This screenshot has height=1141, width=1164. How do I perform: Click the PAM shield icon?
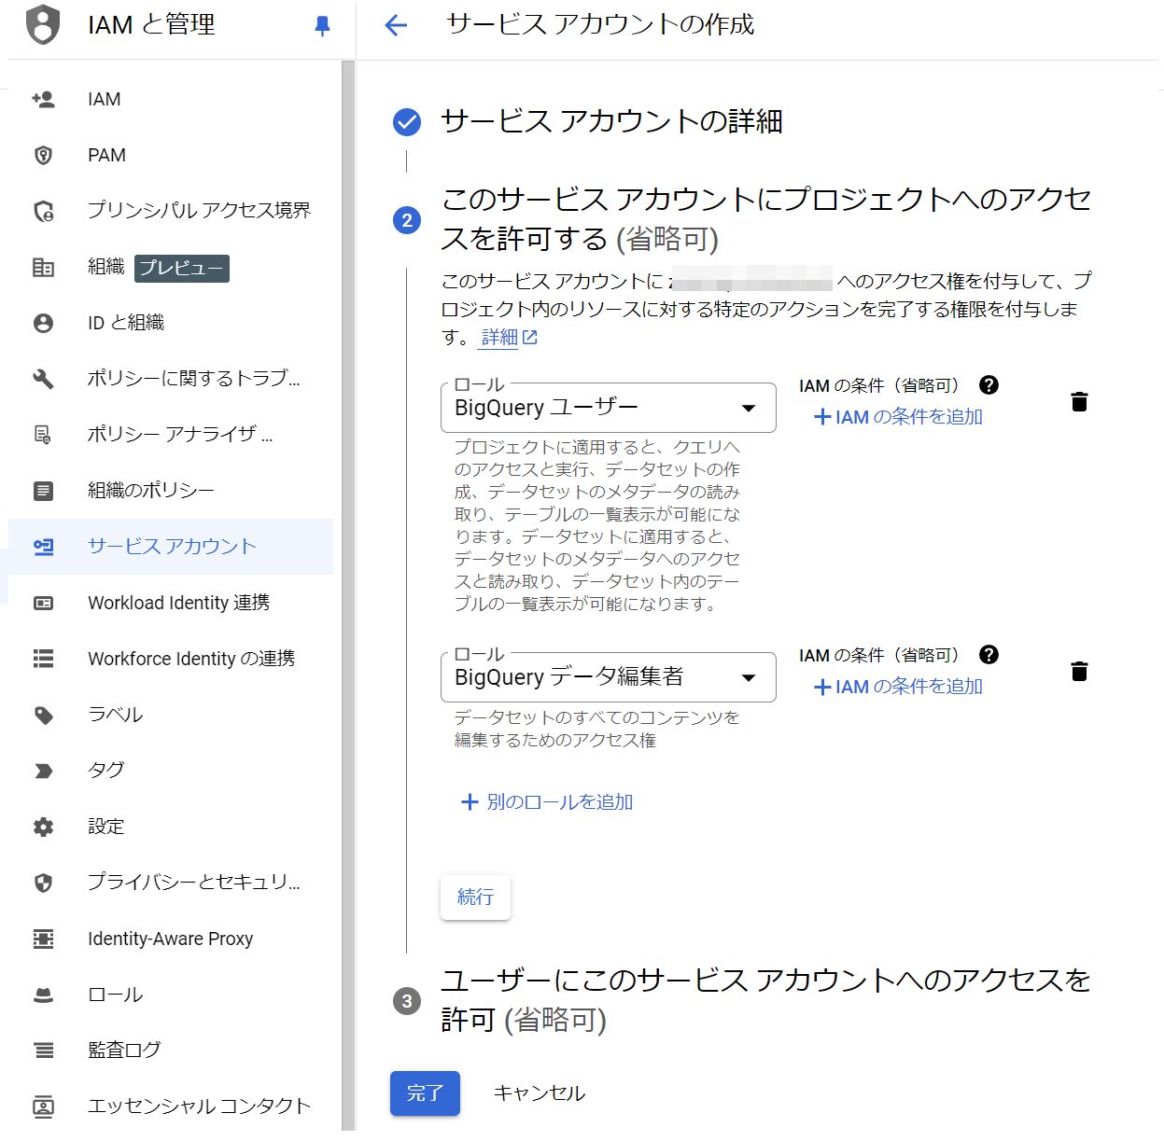click(43, 155)
